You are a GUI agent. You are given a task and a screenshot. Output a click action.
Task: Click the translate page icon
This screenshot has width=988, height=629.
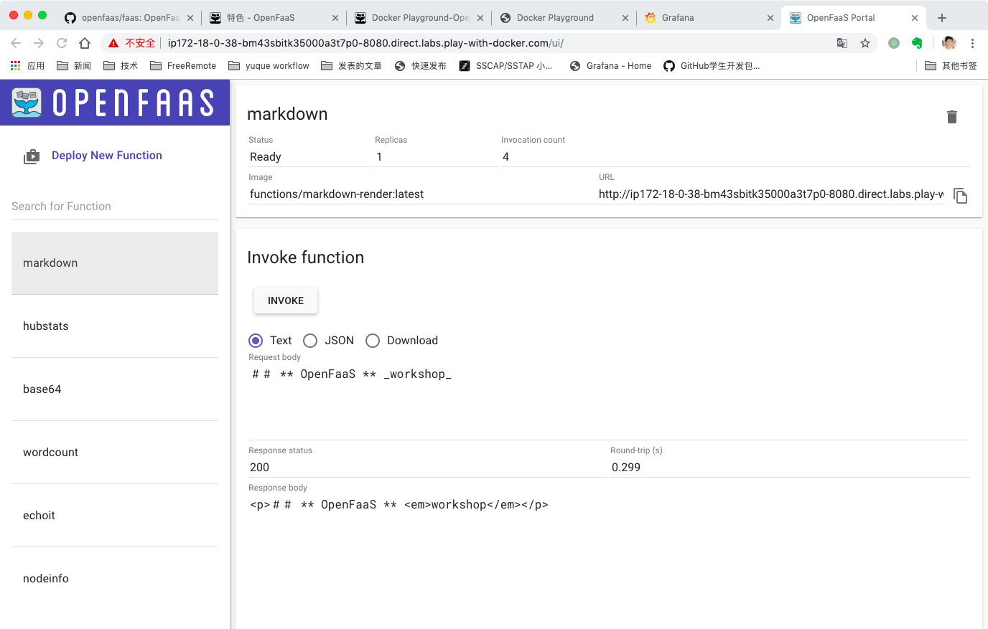(842, 43)
